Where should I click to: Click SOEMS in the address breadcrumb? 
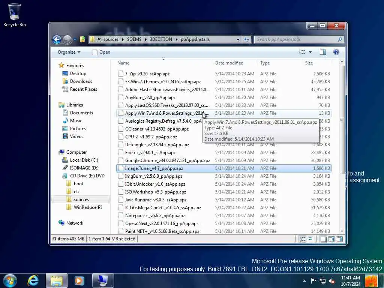click(134, 39)
